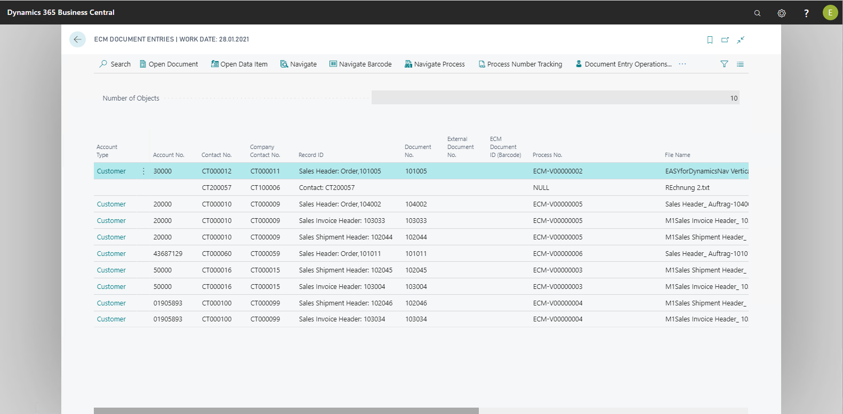This screenshot has height=414, width=843.
Task: Expand more actions ellipsis in toolbar
Action: click(x=683, y=64)
